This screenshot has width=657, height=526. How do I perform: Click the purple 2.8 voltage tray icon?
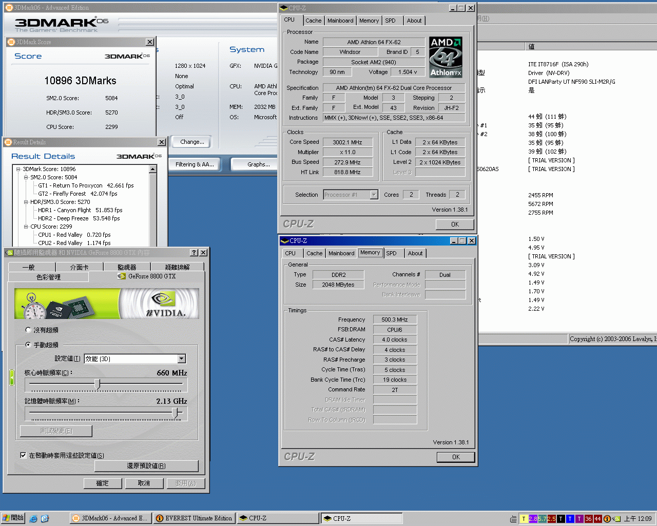[x=533, y=519]
